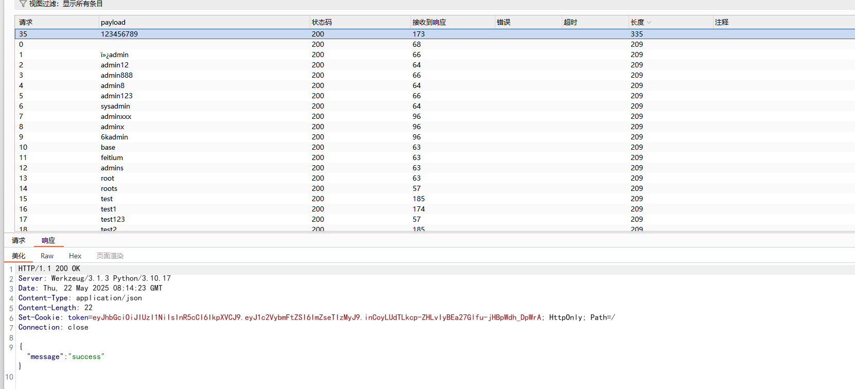
Task: Select the row with payload root
Action: coord(435,178)
